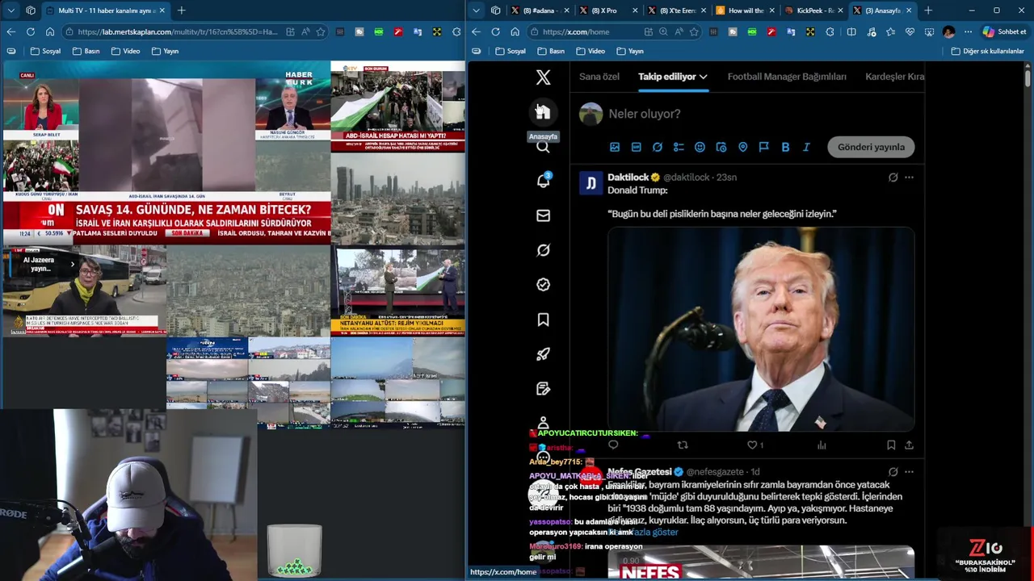
Task: Add media image icon in post composer
Action: coord(615,147)
